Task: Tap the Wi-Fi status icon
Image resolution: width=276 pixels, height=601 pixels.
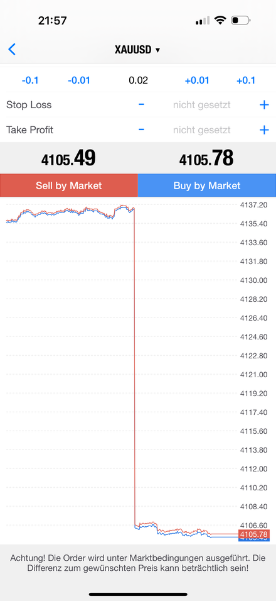Action: [220, 20]
